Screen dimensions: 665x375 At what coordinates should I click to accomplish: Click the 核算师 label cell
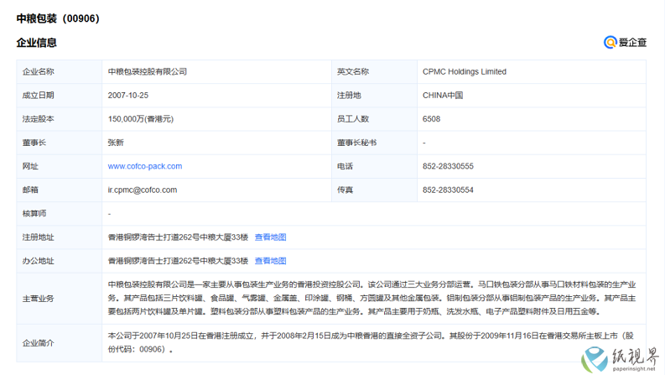60,214
